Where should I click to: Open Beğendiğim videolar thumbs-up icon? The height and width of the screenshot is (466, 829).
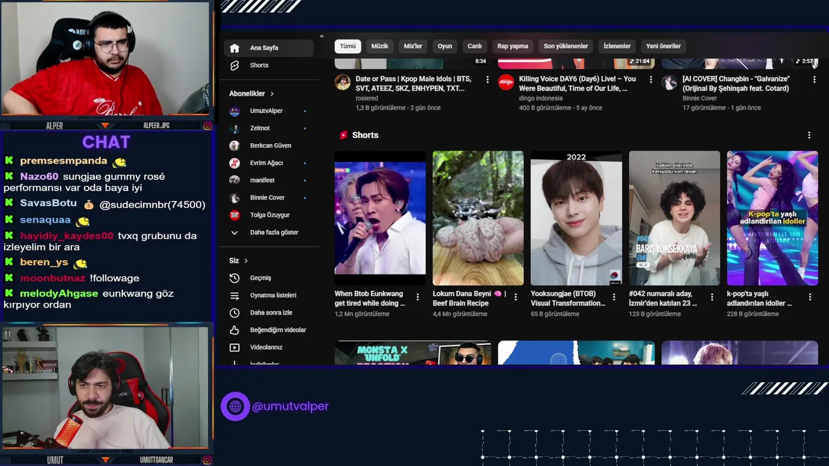tap(234, 330)
